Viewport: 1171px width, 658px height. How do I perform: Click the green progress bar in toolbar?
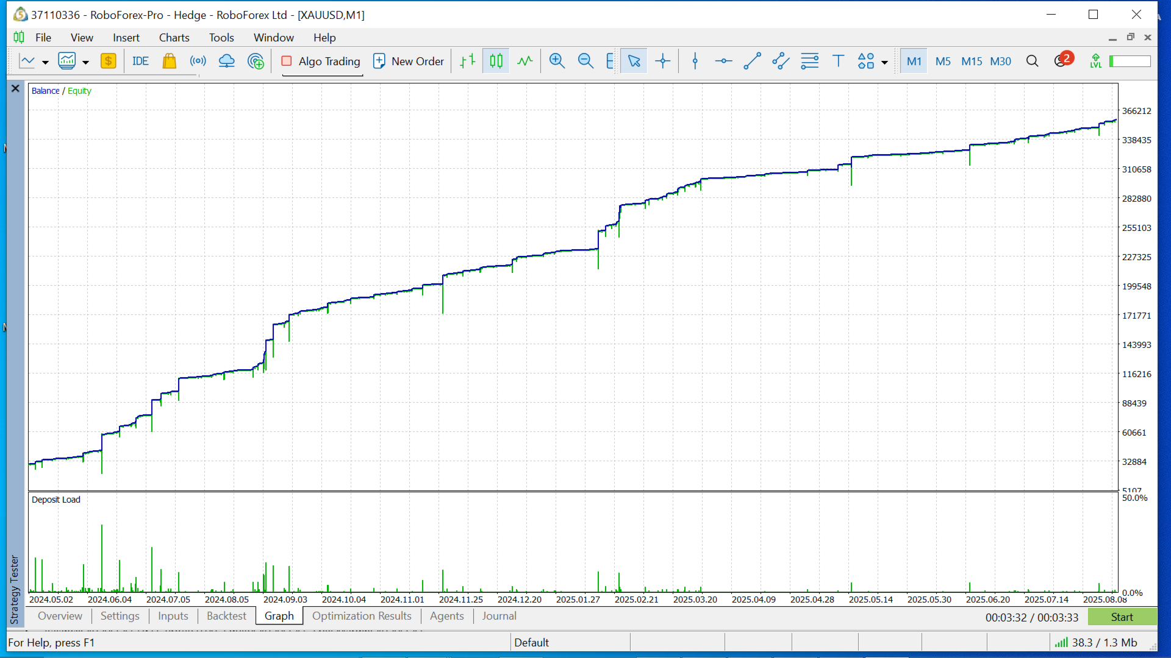pyautogui.click(x=1130, y=61)
